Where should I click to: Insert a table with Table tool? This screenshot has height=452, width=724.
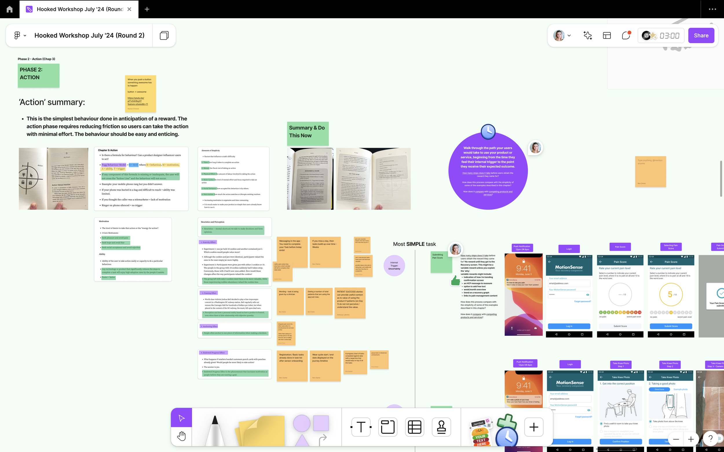tap(414, 427)
